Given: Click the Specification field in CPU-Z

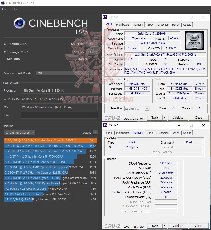Looking at the screenshot, I should tap(165, 54).
